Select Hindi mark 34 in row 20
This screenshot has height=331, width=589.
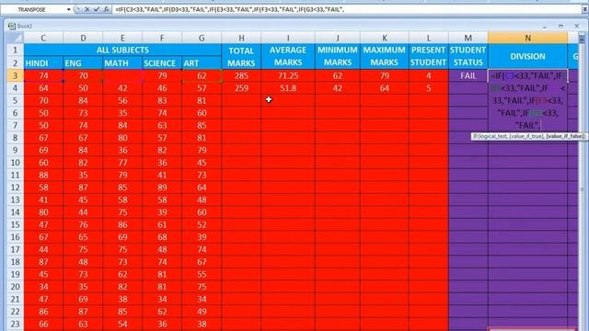point(43,287)
